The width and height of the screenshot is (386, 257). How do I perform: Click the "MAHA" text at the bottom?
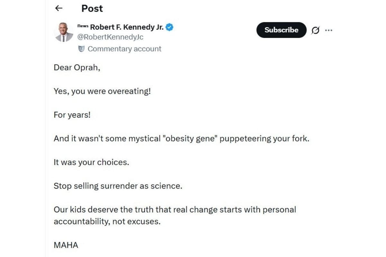[x=66, y=245]
